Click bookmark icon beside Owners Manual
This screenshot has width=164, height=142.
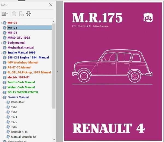[5, 97]
